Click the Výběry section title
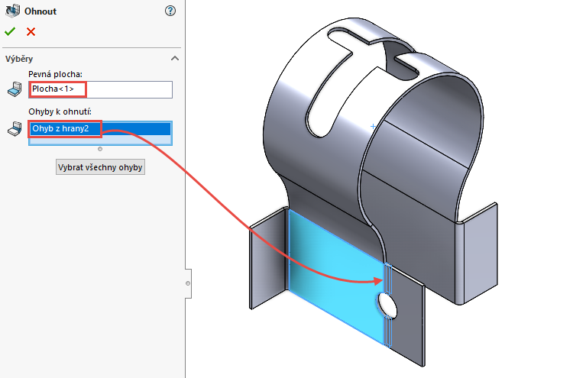Image resolution: width=573 pixels, height=378 pixels. click(19, 59)
